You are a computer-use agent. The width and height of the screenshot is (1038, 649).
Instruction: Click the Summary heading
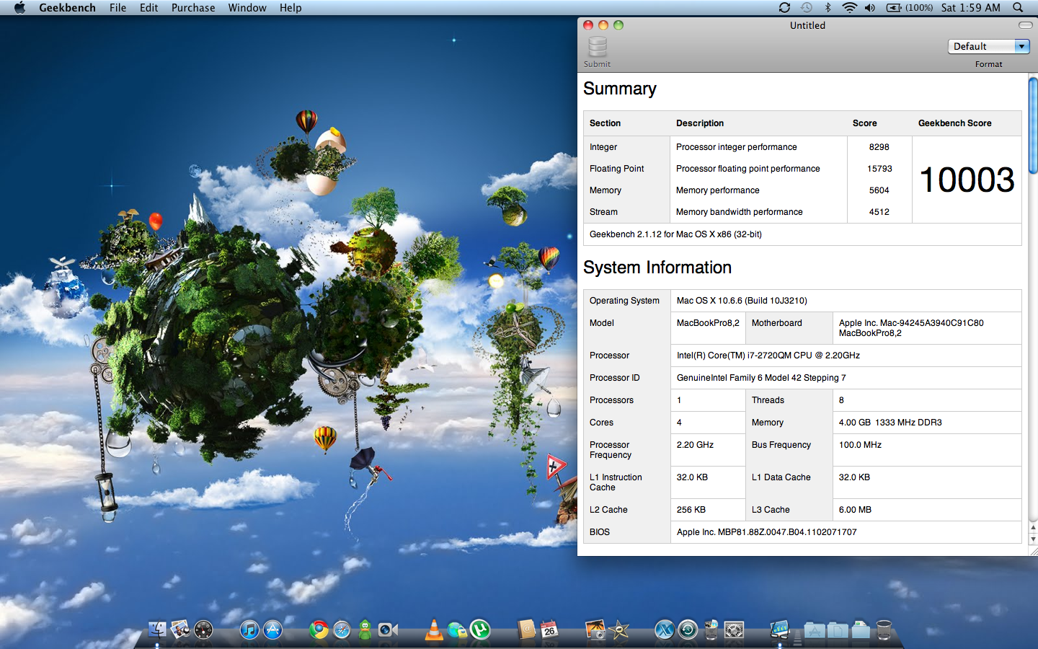tap(620, 89)
